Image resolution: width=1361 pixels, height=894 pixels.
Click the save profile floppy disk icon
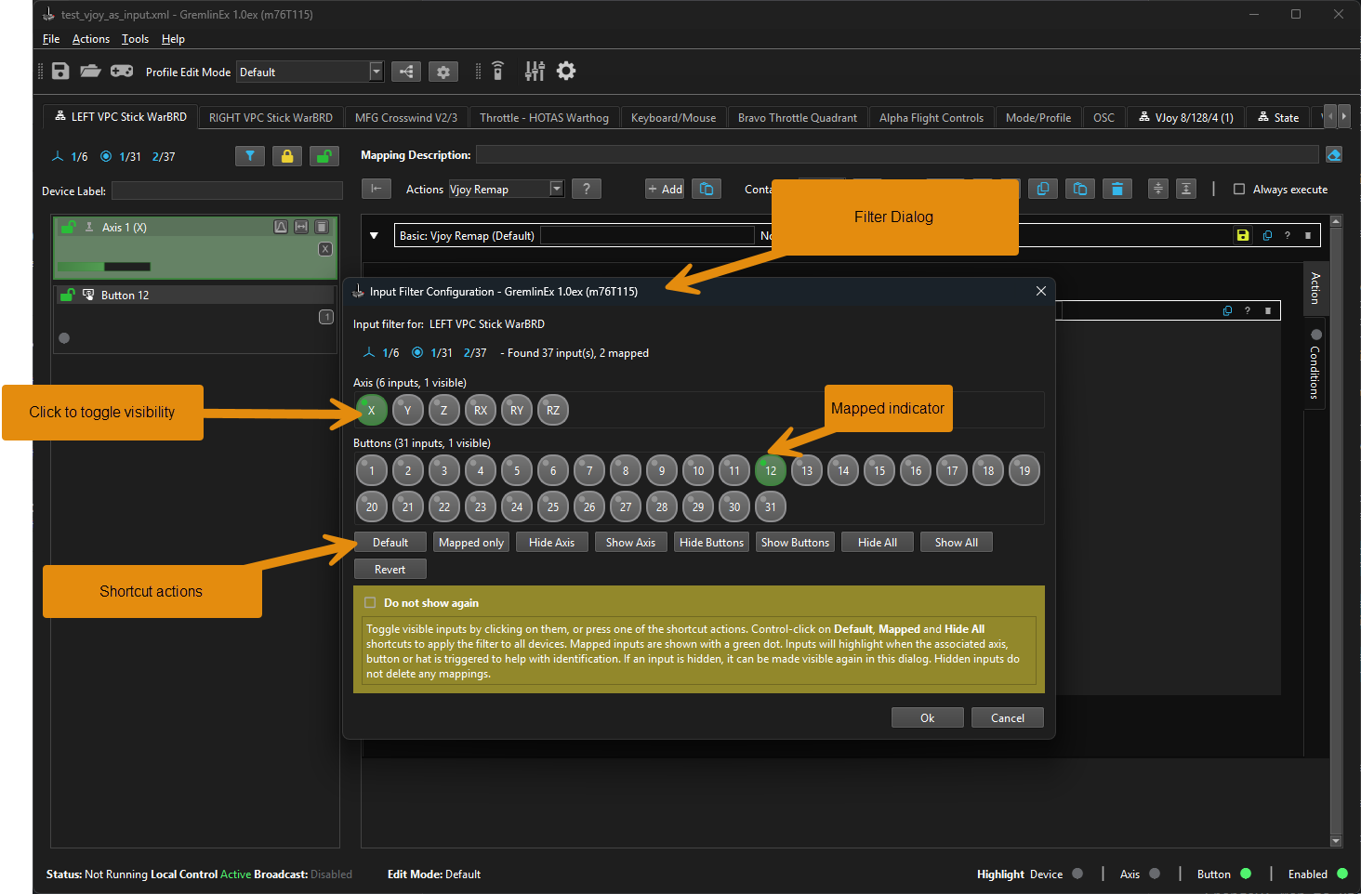(x=60, y=72)
